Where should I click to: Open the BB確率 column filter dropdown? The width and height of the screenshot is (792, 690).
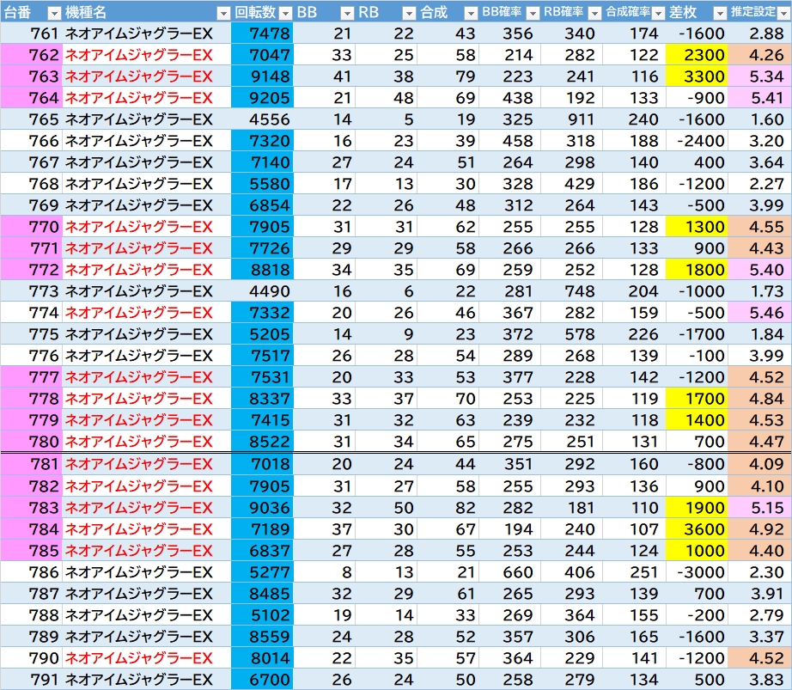pos(533,13)
